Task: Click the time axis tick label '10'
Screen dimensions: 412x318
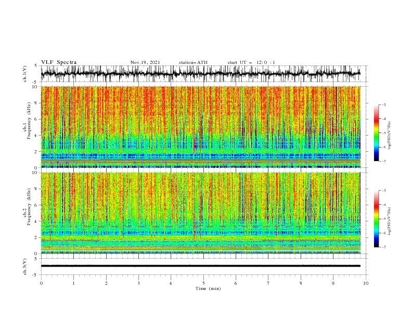Action: 366,283
